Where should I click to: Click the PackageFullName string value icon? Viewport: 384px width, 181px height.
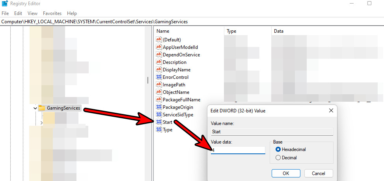tap(159, 100)
